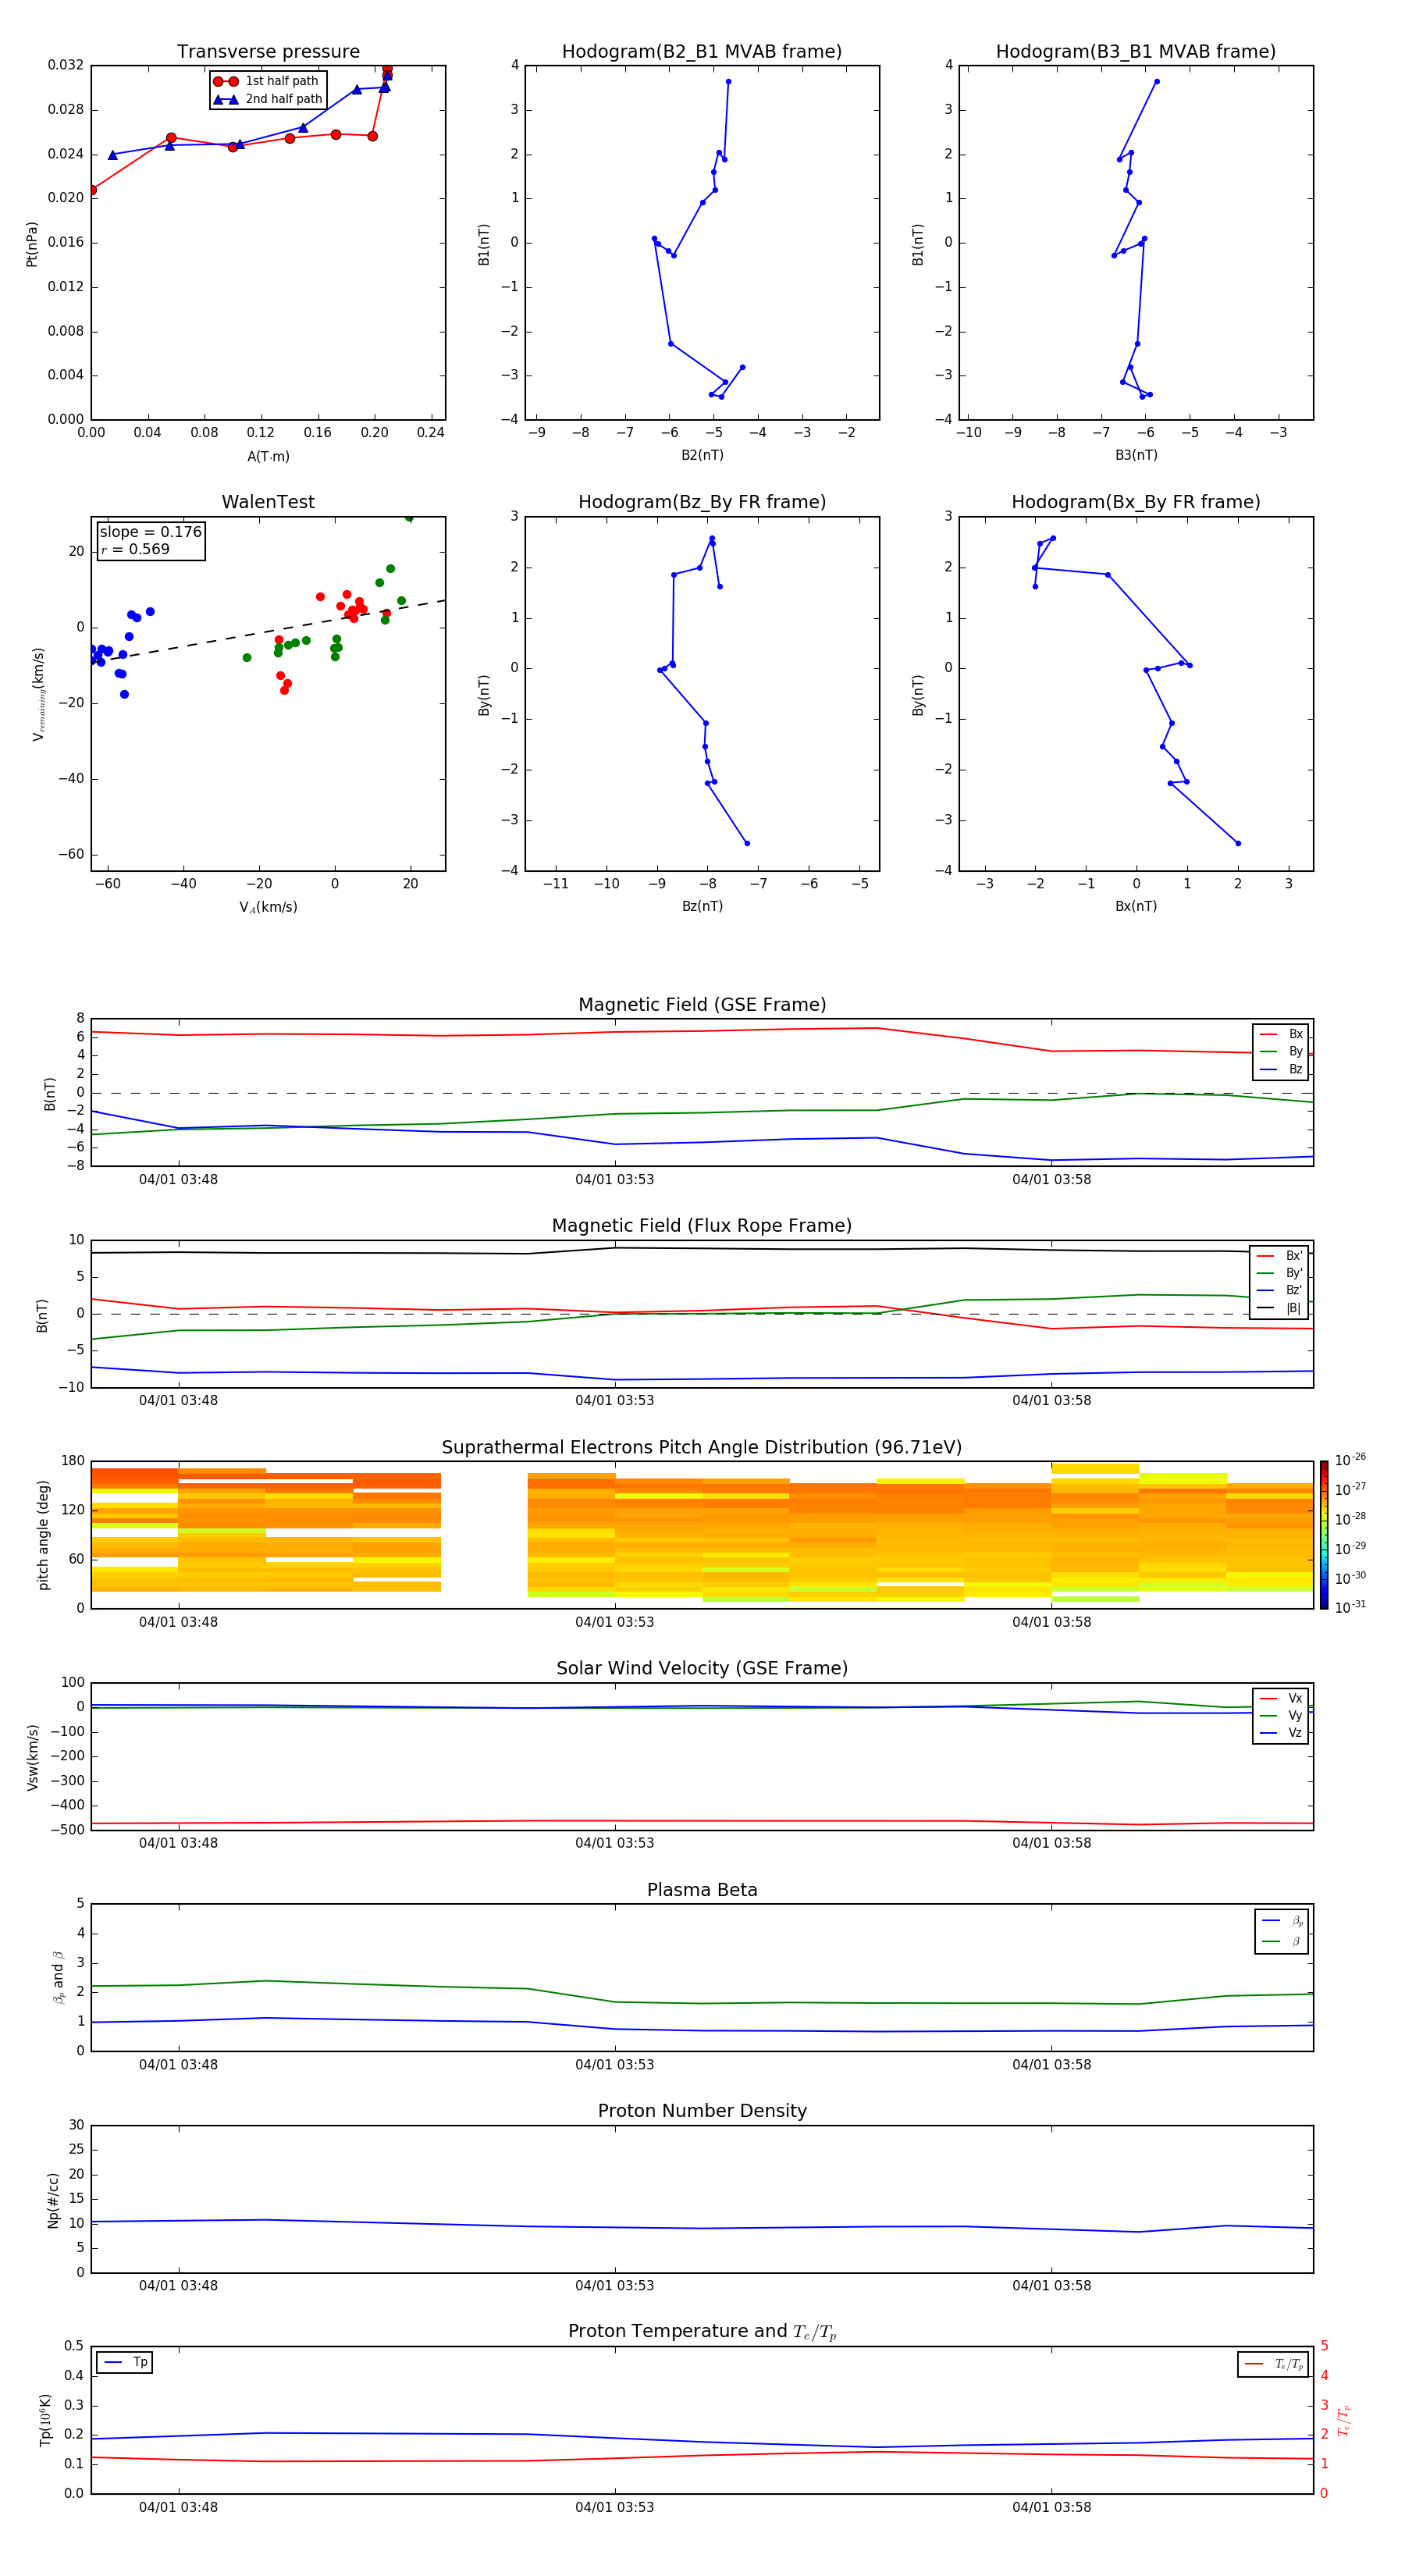The height and width of the screenshot is (2576, 1405).
Task: Click the 'WalenTest' plot title
Action: tap(268, 502)
